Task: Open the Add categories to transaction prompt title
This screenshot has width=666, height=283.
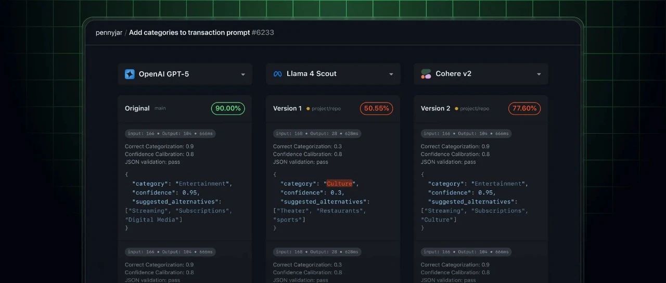Action: pos(189,33)
